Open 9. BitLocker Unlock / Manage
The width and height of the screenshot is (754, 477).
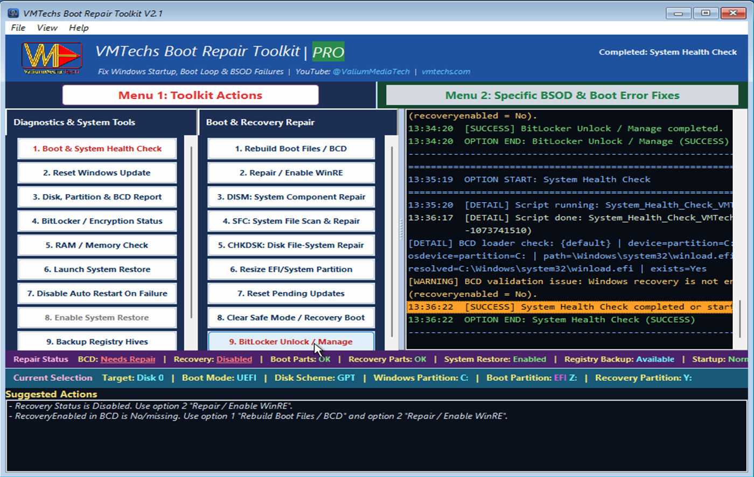(291, 341)
